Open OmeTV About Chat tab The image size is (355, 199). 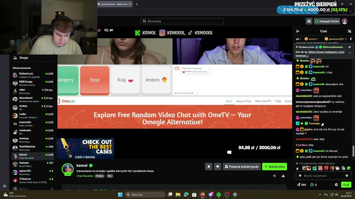[244, 101]
